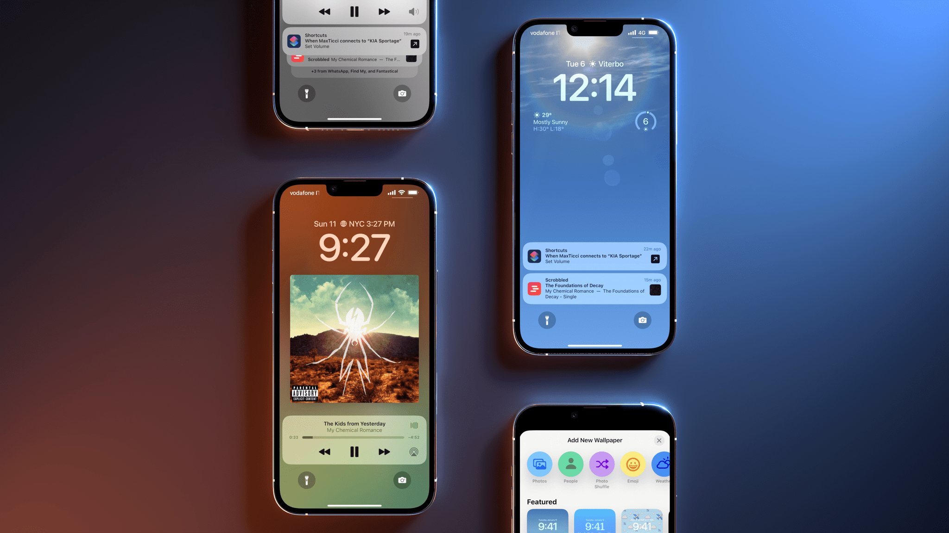Open the Shortcuts notification on lock screen
Viewport: 949px width, 533px height.
[x=595, y=255]
